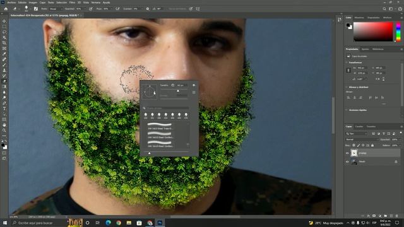Toggle layer filtering switch in Capas panel
Viewport: 404px width, 227px height.
pyautogui.click(x=401, y=133)
